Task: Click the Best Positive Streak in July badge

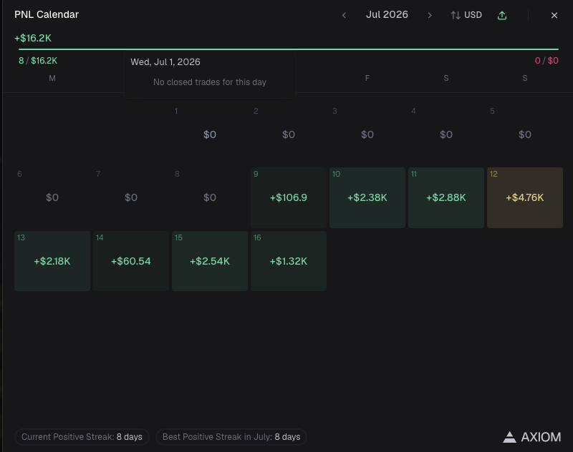Action: pos(231,437)
